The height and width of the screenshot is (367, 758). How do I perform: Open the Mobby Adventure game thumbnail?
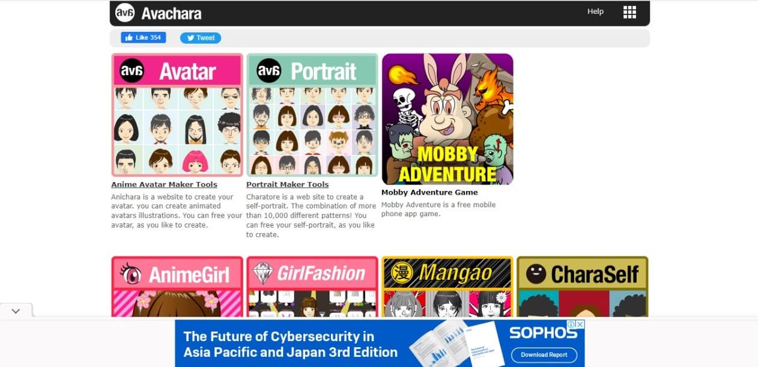point(447,119)
